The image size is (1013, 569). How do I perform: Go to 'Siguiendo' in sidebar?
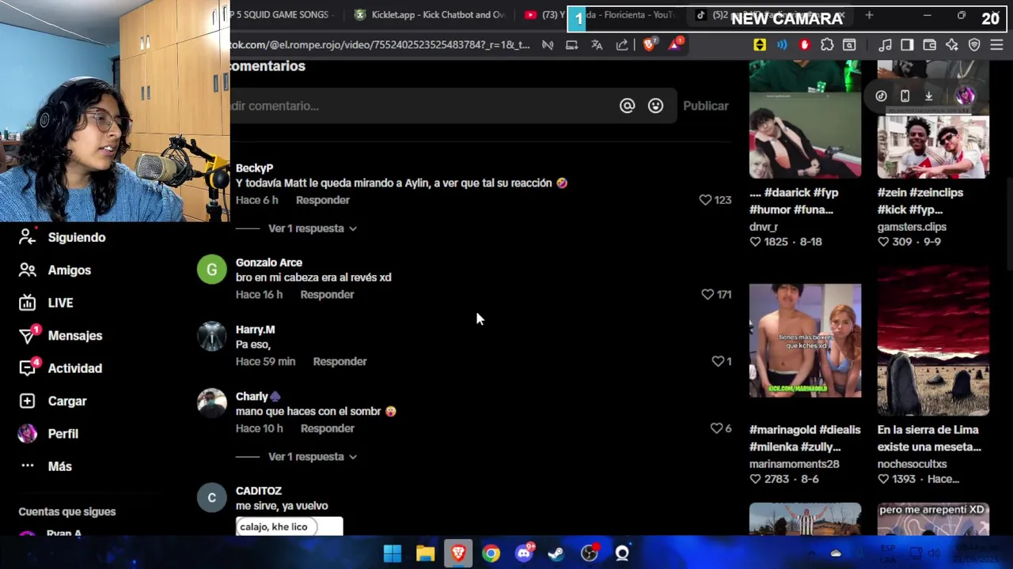[62, 237]
